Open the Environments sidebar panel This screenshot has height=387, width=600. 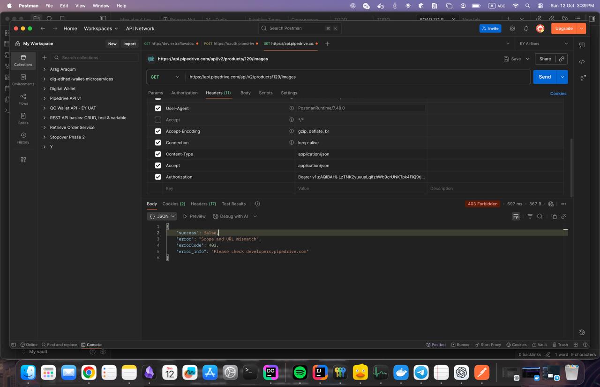pyautogui.click(x=23, y=80)
